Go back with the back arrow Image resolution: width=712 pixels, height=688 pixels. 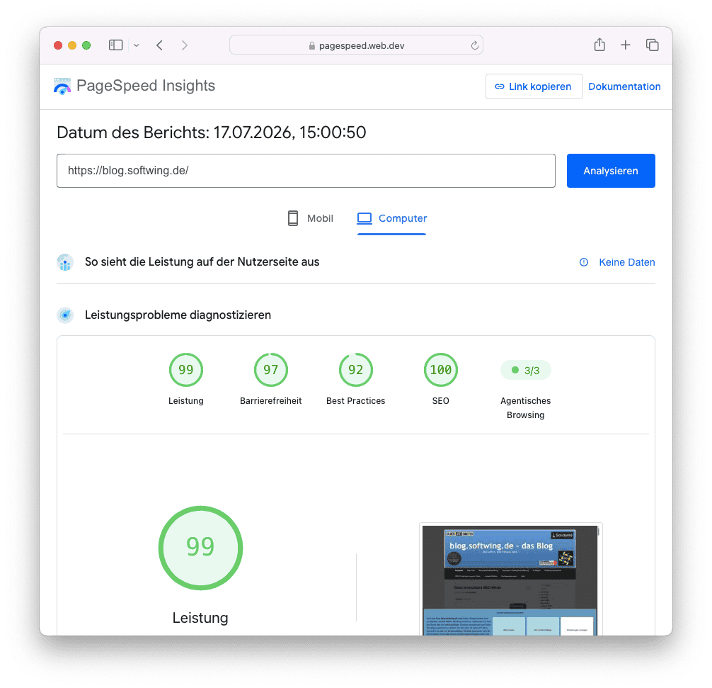coord(159,45)
